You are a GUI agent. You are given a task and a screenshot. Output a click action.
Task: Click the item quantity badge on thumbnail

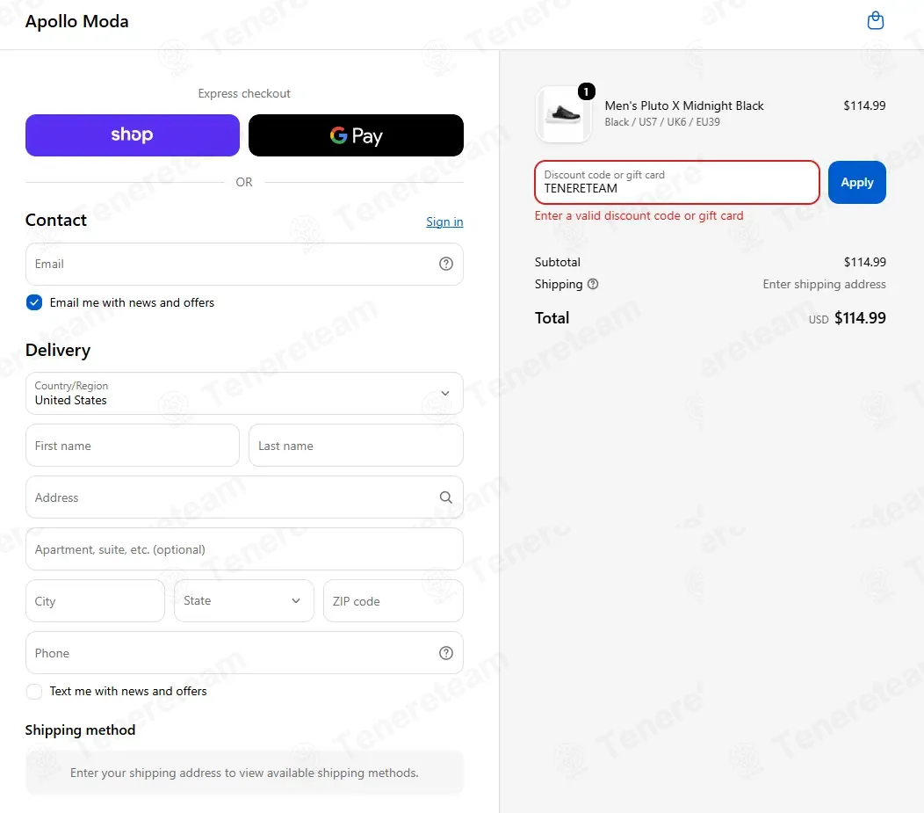[x=586, y=91]
